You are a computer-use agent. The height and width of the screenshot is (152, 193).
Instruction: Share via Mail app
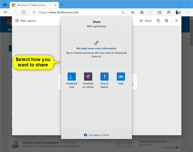coord(121,79)
